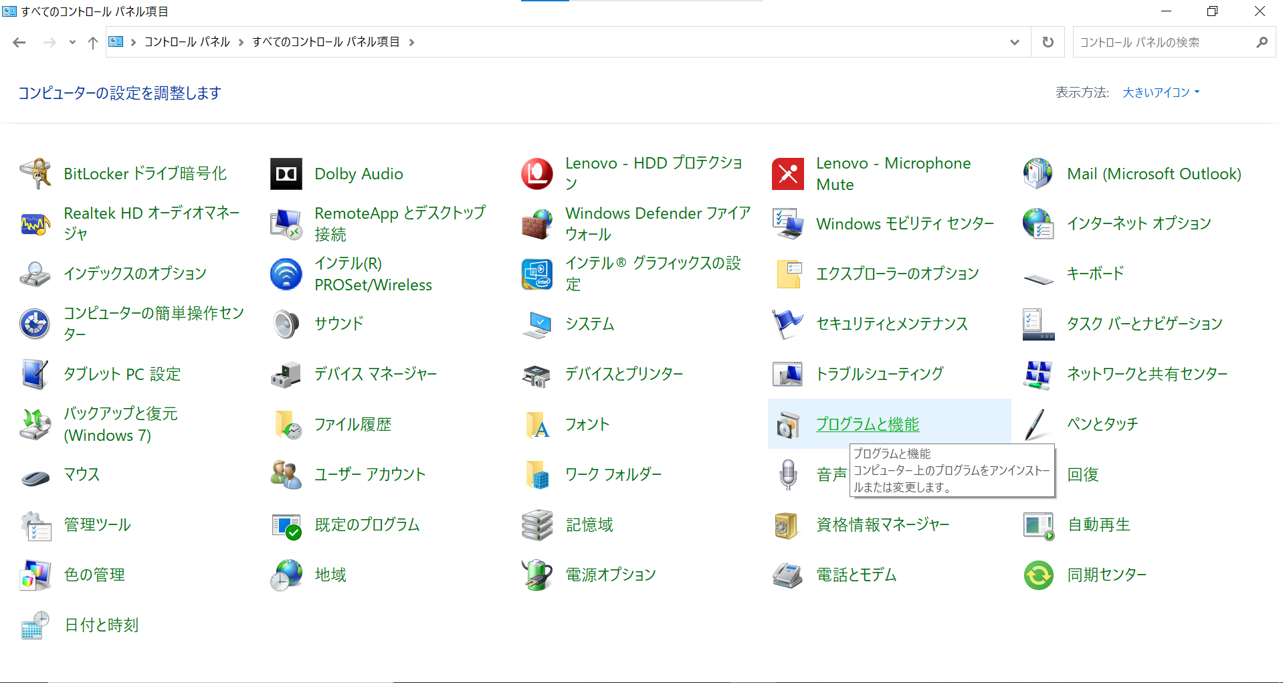
Task: Open Explorer options folder icon
Action: pos(788,274)
